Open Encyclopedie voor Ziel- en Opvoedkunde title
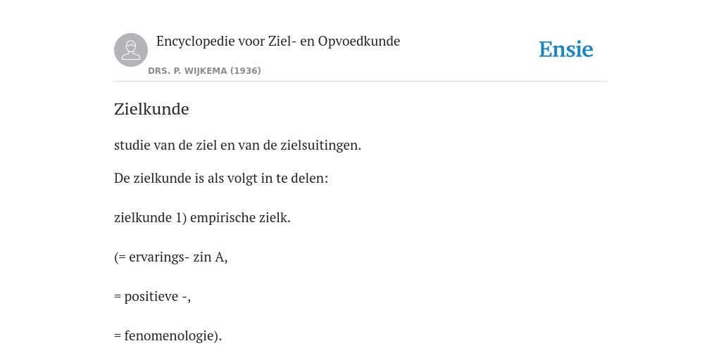The width and height of the screenshot is (721, 360). point(278,41)
